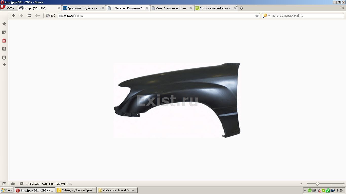Expand the zoom options arrow in status bar
This screenshot has width=346, height=194.
(301, 184)
